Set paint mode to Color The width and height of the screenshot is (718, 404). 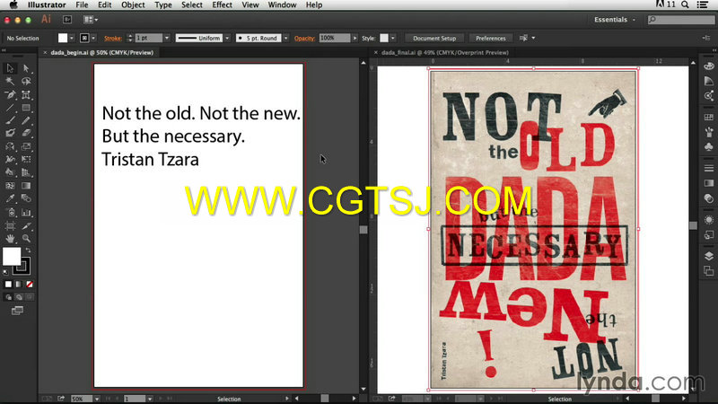point(8,285)
